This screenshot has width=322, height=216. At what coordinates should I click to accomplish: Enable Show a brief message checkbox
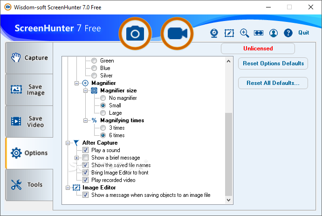85,158
